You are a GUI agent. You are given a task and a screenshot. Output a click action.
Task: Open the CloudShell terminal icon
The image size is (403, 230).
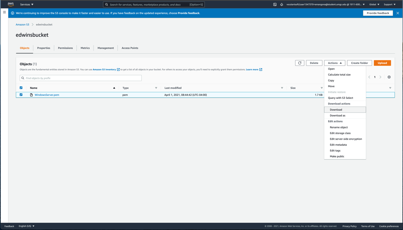[x=275, y=4]
